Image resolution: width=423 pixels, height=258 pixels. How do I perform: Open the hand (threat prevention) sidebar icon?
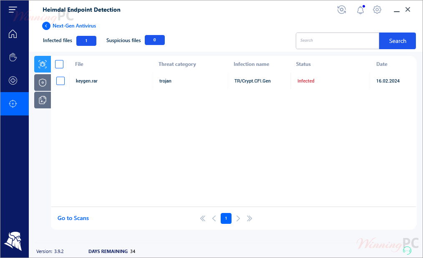tap(13, 57)
